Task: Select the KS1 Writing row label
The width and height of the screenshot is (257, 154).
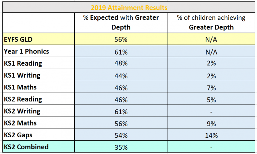Action: coord(22,75)
